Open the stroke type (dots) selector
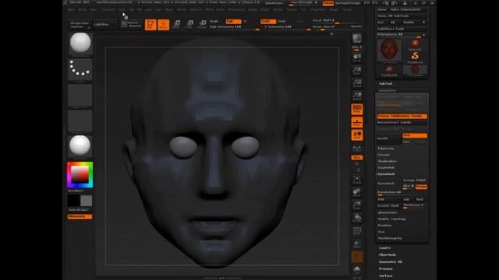499x280 pixels. pyautogui.click(x=80, y=69)
